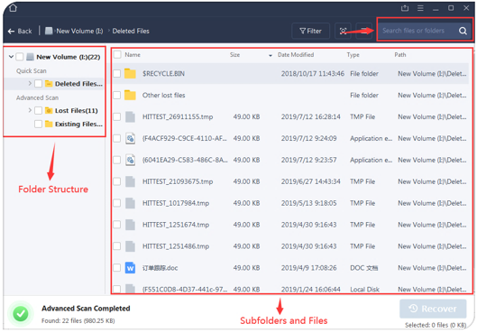Click the drive icon in the breadcrumb
The height and width of the screenshot is (333, 477).
pos(49,31)
